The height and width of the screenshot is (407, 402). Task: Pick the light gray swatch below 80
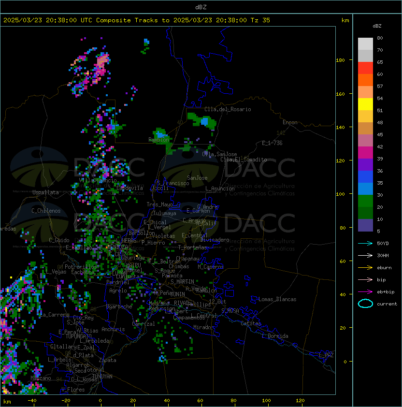tap(365, 44)
